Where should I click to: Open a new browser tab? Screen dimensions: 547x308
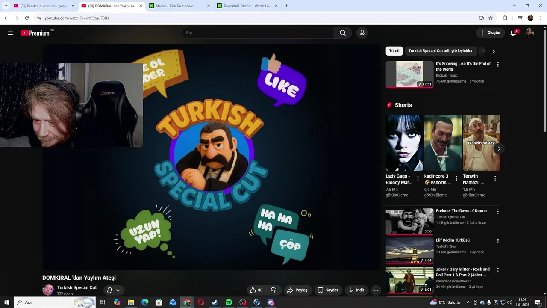286,6
